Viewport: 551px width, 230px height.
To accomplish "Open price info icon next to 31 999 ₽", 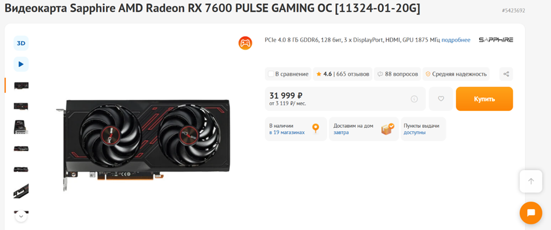I will 414,99.
